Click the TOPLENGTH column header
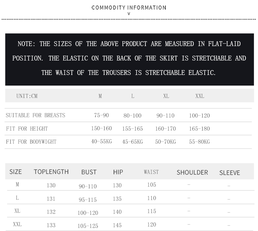This screenshot has width=258, height=231. tap(51, 172)
